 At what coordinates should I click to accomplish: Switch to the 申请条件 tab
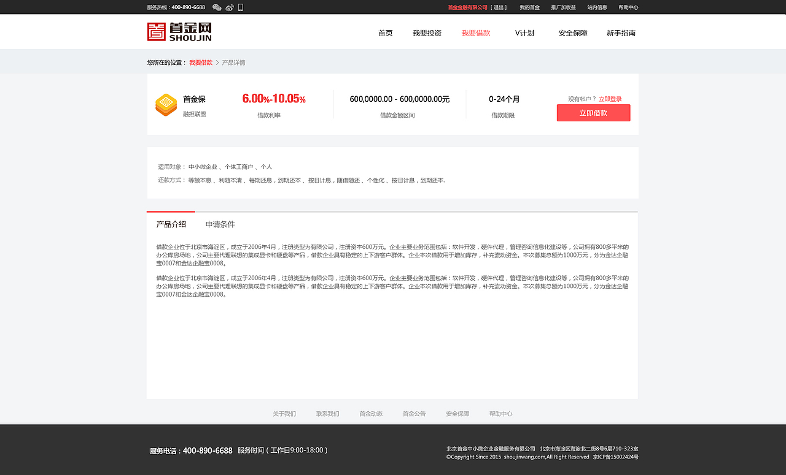(220, 224)
